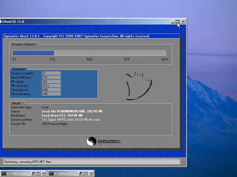
Task: Click the Speed value 570
Action: pyautogui.click(x=51, y=77)
